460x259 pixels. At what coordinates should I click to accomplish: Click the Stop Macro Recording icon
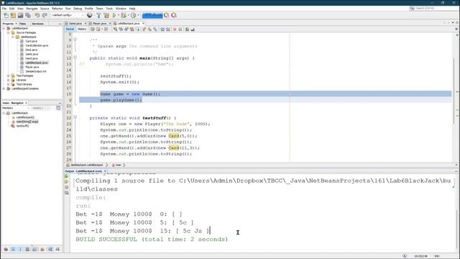pos(180,29)
